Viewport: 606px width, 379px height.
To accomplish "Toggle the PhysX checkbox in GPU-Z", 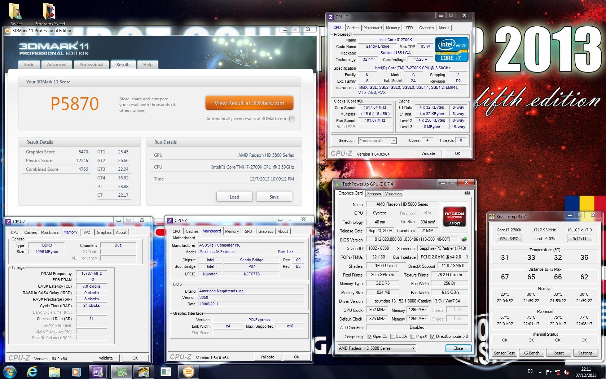I will coord(413,336).
